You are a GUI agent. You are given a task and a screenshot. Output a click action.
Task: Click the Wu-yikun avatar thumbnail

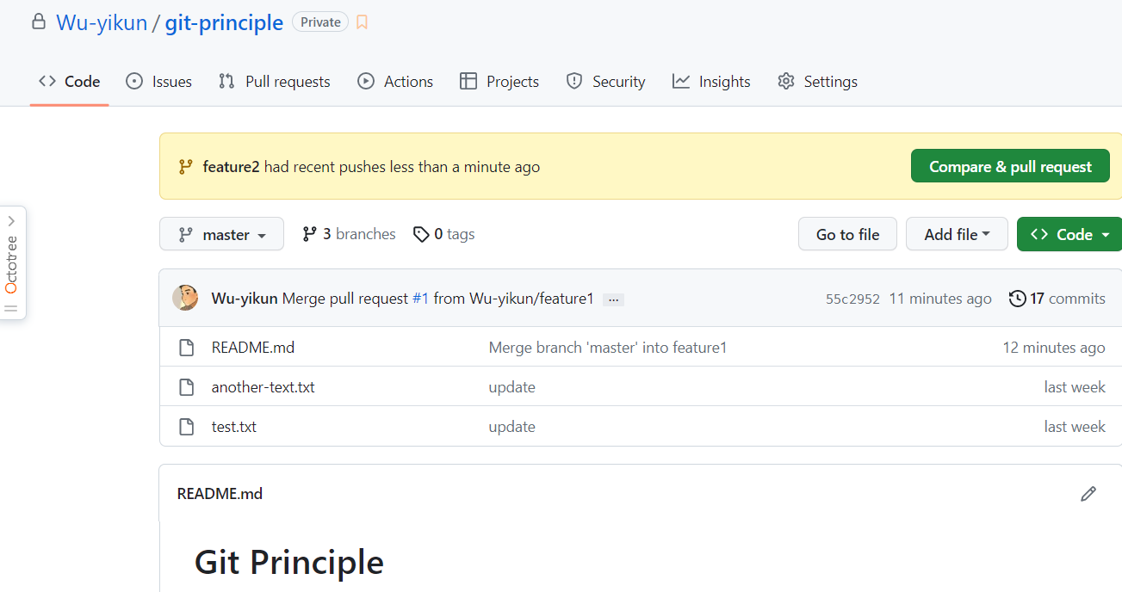[x=185, y=299]
